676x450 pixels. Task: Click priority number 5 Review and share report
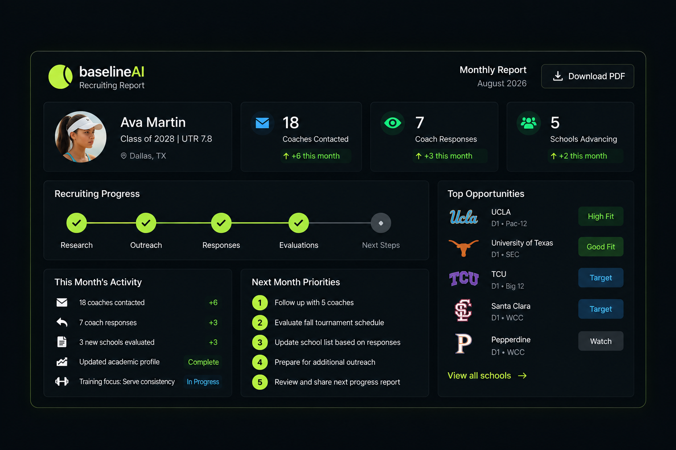pyautogui.click(x=260, y=382)
